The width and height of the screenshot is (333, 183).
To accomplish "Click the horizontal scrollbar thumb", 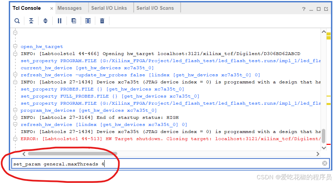I will point(72,154).
